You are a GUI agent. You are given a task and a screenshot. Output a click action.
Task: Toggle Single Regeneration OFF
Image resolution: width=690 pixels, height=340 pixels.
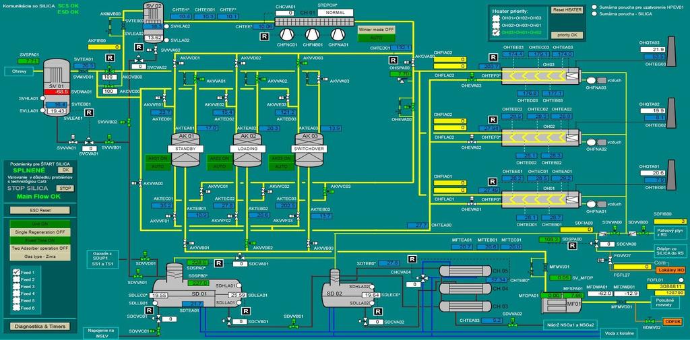[40, 232]
